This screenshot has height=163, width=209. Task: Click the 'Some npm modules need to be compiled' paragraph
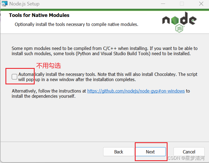click(104, 51)
